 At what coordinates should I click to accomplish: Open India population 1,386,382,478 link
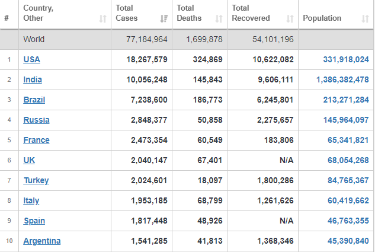[342, 79]
